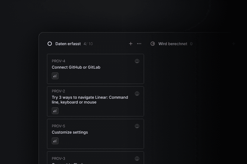Click the PROV-5 issue identifier
The height and width of the screenshot is (164, 247).
(x=58, y=126)
